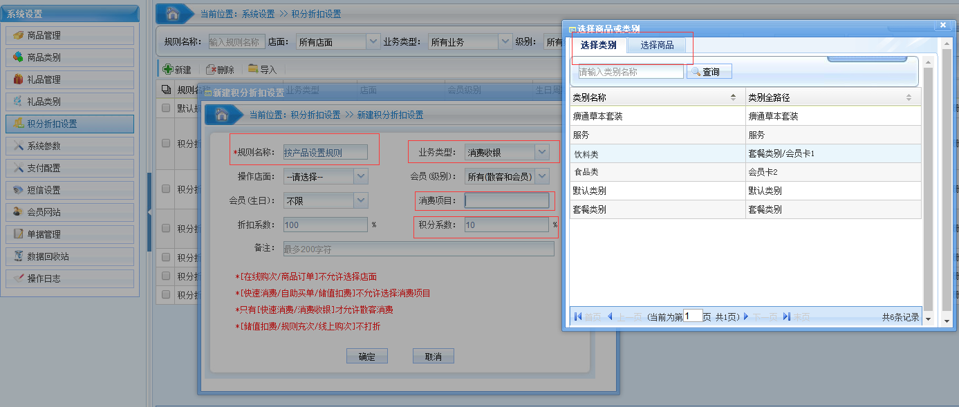
Task: Click dialog 规则名称 field with 按产品设置规则
Action: coord(325,152)
